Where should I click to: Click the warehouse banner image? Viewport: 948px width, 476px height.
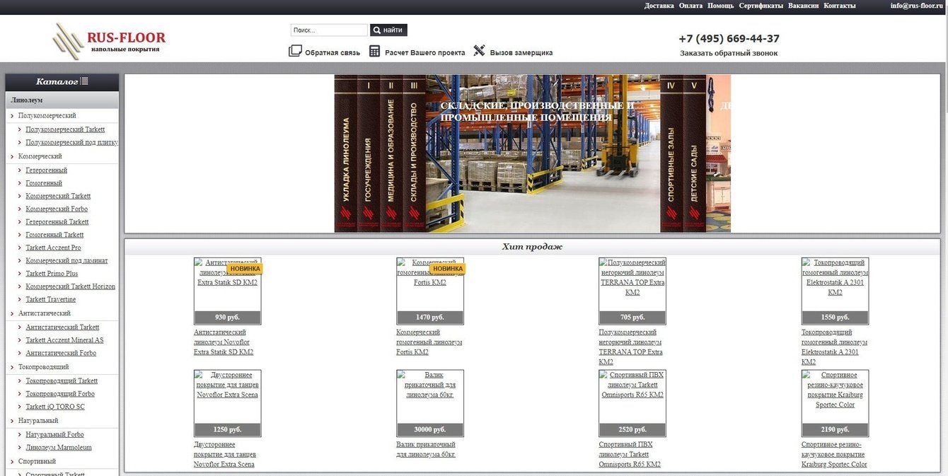coord(543,153)
